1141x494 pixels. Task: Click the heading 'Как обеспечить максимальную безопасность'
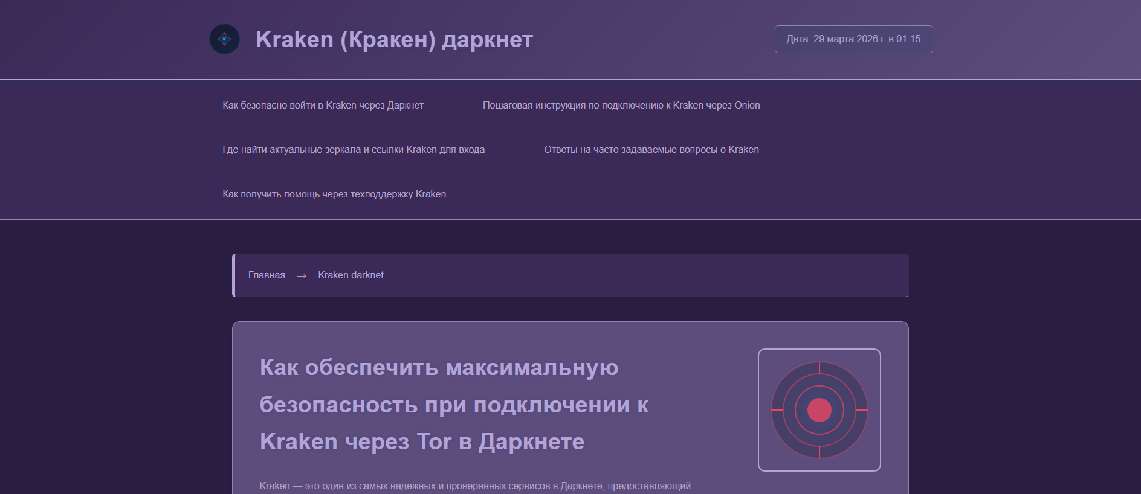(454, 404)
